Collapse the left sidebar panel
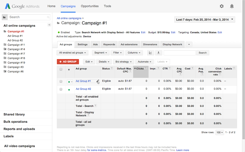 pos(49,25)
